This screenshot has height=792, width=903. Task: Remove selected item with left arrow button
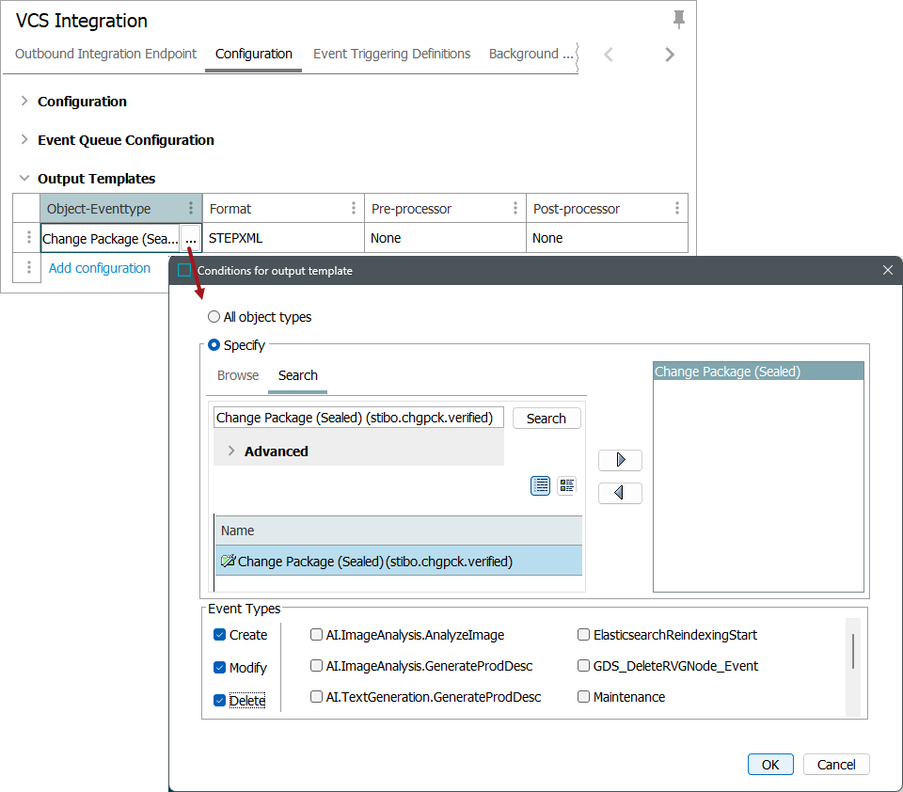click(620, 493)
